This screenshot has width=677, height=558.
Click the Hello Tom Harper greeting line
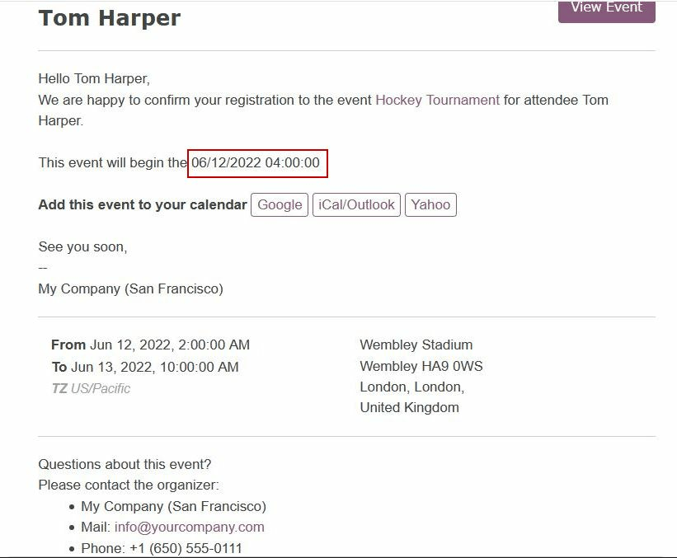click(94, 79)
